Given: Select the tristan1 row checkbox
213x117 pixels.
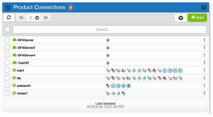Looking at the screenshot, I should 7,93.
